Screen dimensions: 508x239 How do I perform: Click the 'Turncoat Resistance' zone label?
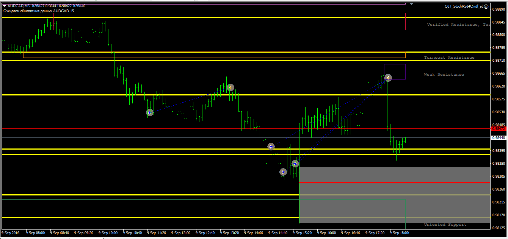(449, 58)
